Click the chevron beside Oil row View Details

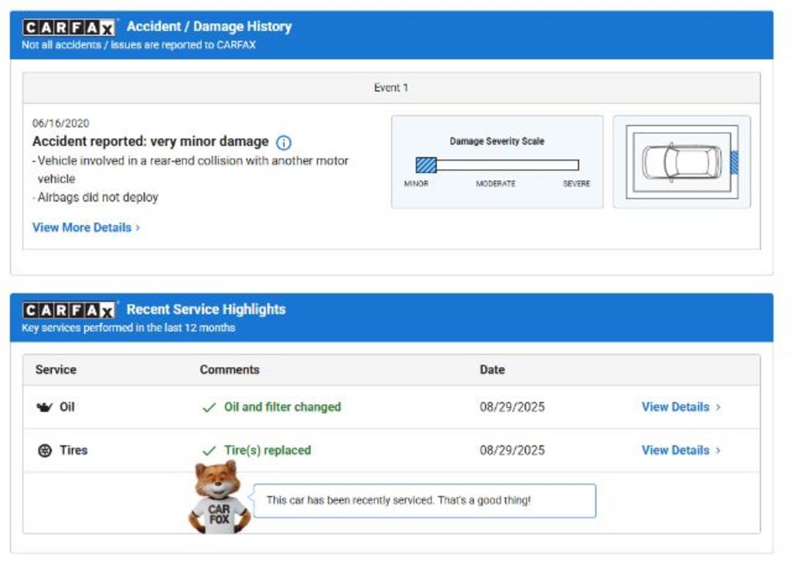[x=718, y=407]
